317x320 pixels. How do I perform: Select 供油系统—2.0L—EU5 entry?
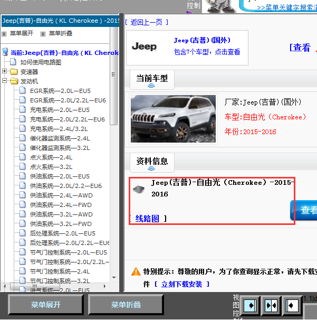coord(60,176)
